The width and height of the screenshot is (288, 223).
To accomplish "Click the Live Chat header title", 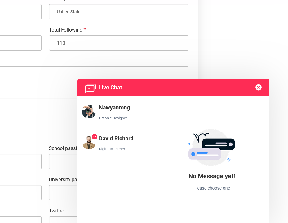I will tap(110, 88).
